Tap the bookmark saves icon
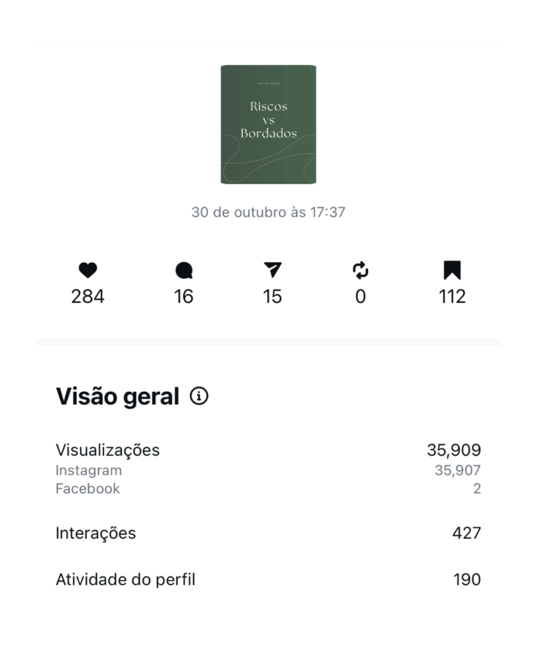Image resolution: width=533 pixels, height=666 pixels. pyautogui.click(x=452, y=271)
